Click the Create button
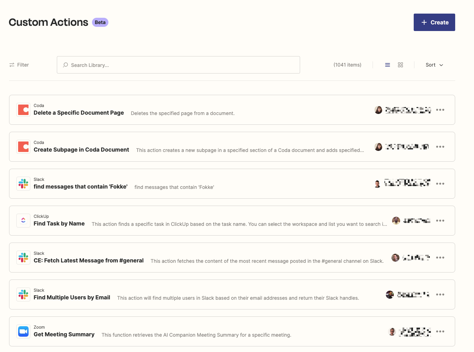Image resolution: width=474 pixels, height=352 pixels. coord(434,22)
